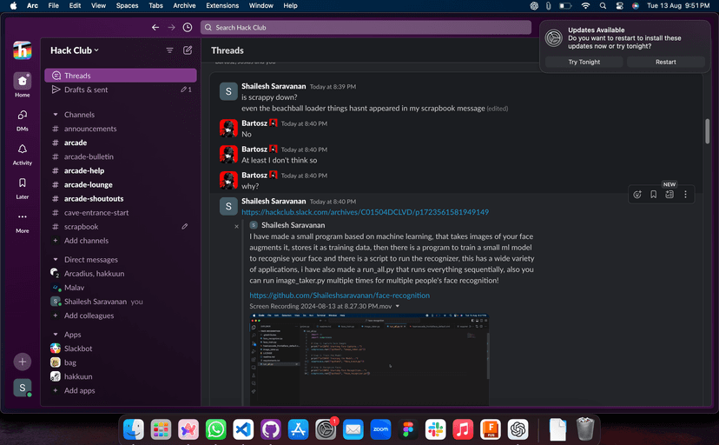The image size is (719, 445).
Task: Open the sidebar filter icon
Action: click(x=169, y=50)
